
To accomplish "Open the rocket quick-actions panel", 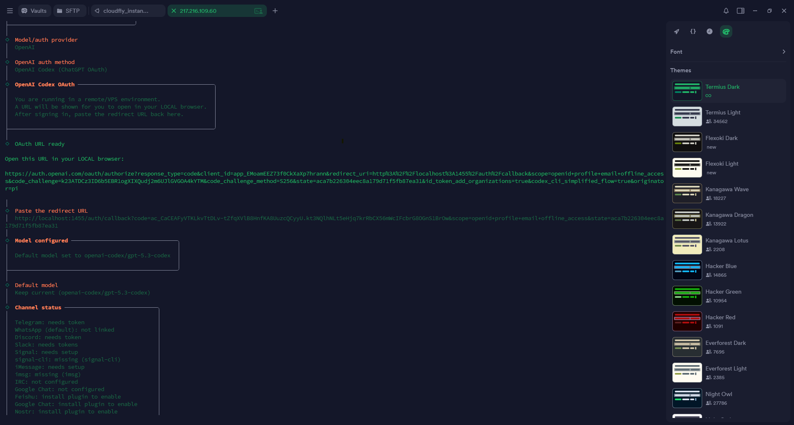I will 676,31.
